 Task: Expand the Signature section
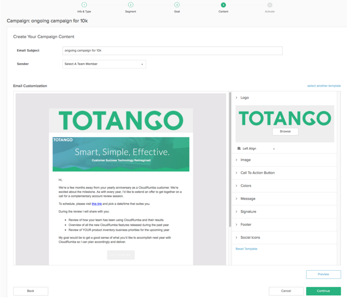(284, 212)
